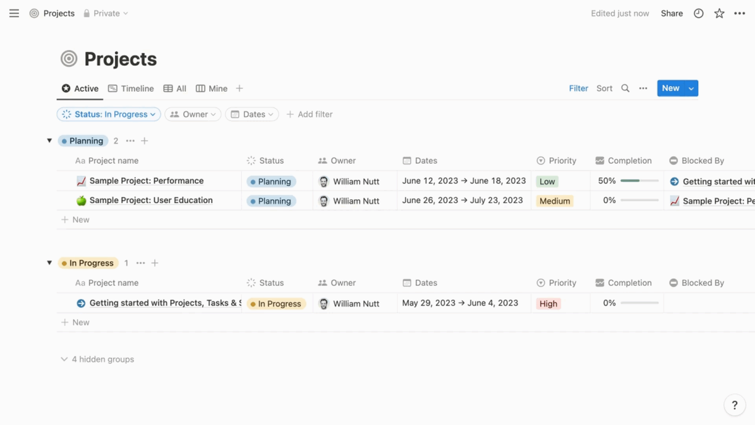The height and width of the screenshot is (425, 755).
Task: Add a project with + New under In Progress
Action: (75, 322)
